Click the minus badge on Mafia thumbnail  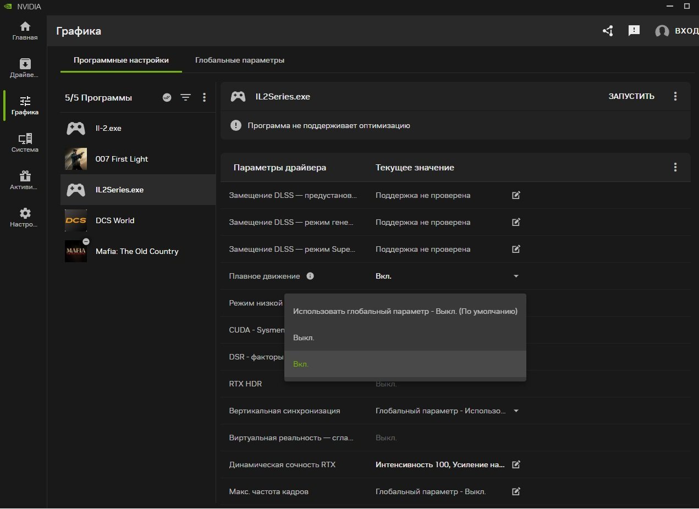click(x=86, y=242)
